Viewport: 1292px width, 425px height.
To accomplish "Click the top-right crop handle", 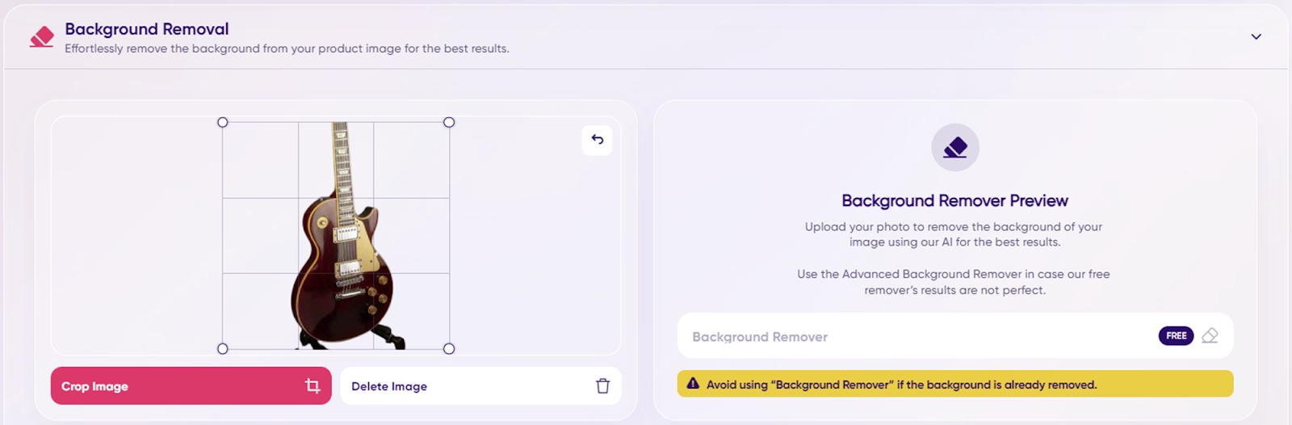I will (x=449, y=123).
